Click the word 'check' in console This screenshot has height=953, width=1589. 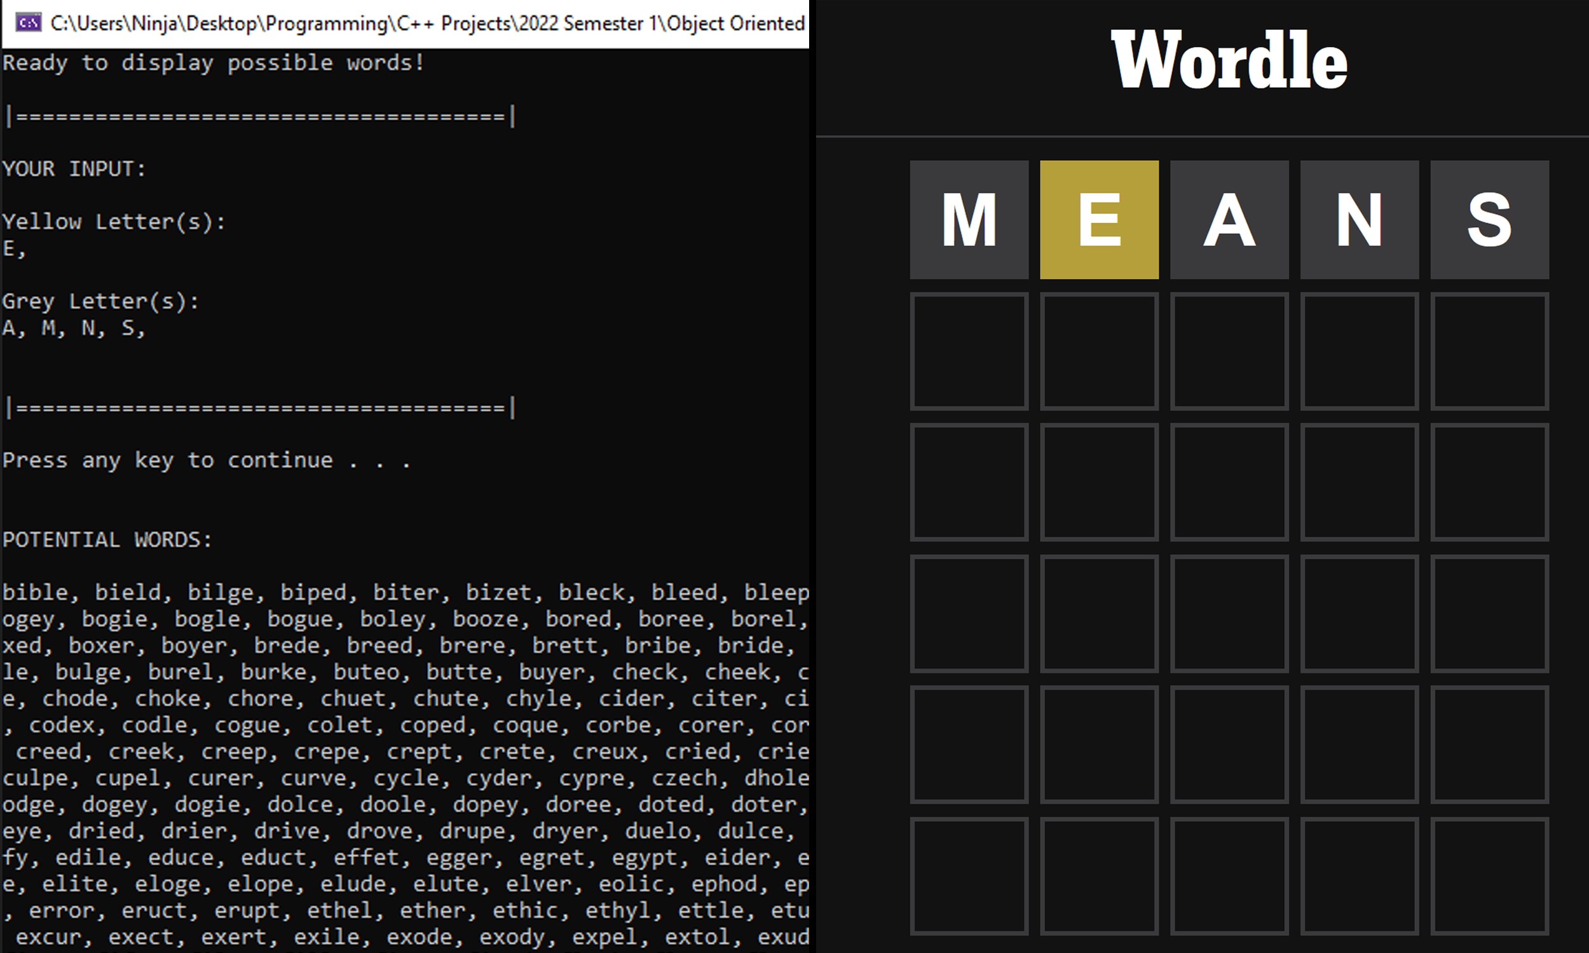644,672
